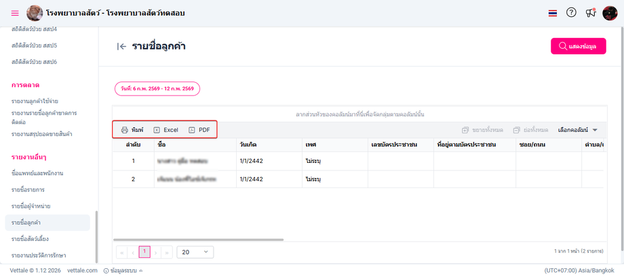Print the customer list with พิมพ์
The height and width of the screenshot is (277, 624).
132,130
